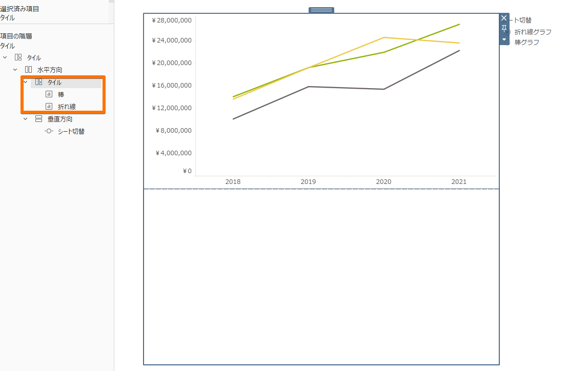This screenshot has height=371, width=568.
Task: Collapse the 垂直方向 node chevron
Action: click(x=25, y=119)
